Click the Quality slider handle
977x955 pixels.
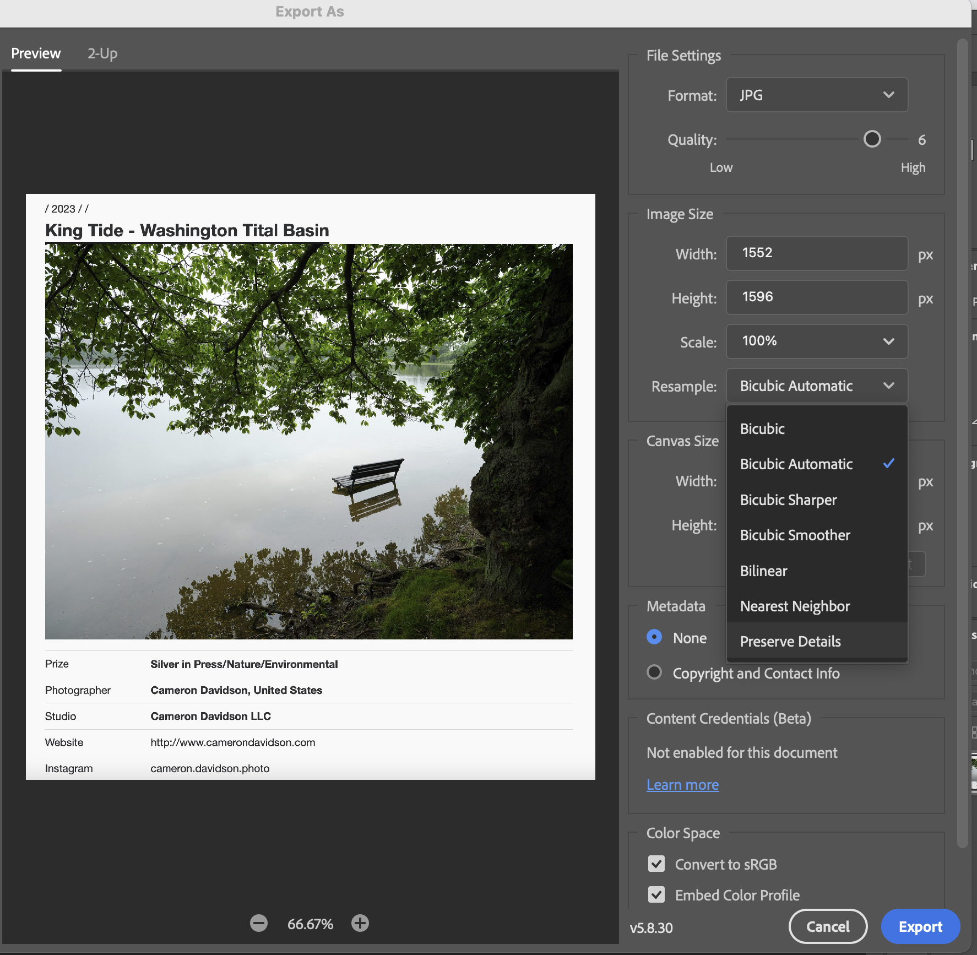(x=872, y=139)
